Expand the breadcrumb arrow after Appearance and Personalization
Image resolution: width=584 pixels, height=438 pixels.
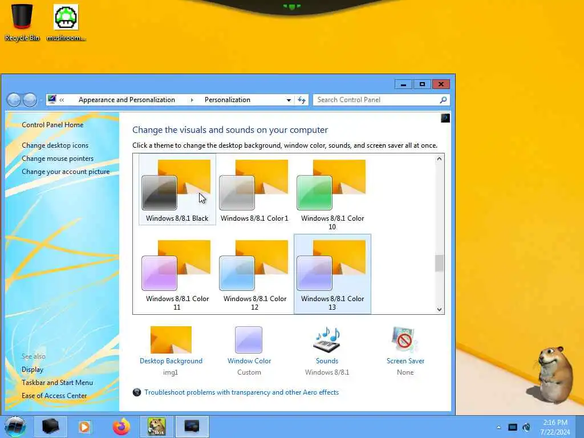pos(192,100)
